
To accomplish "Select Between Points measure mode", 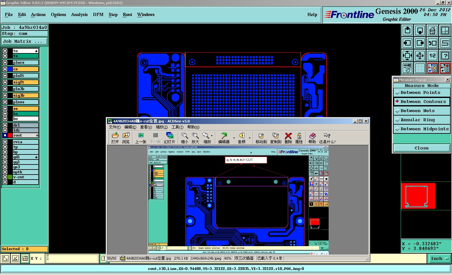I will click(x=422, y=93).
